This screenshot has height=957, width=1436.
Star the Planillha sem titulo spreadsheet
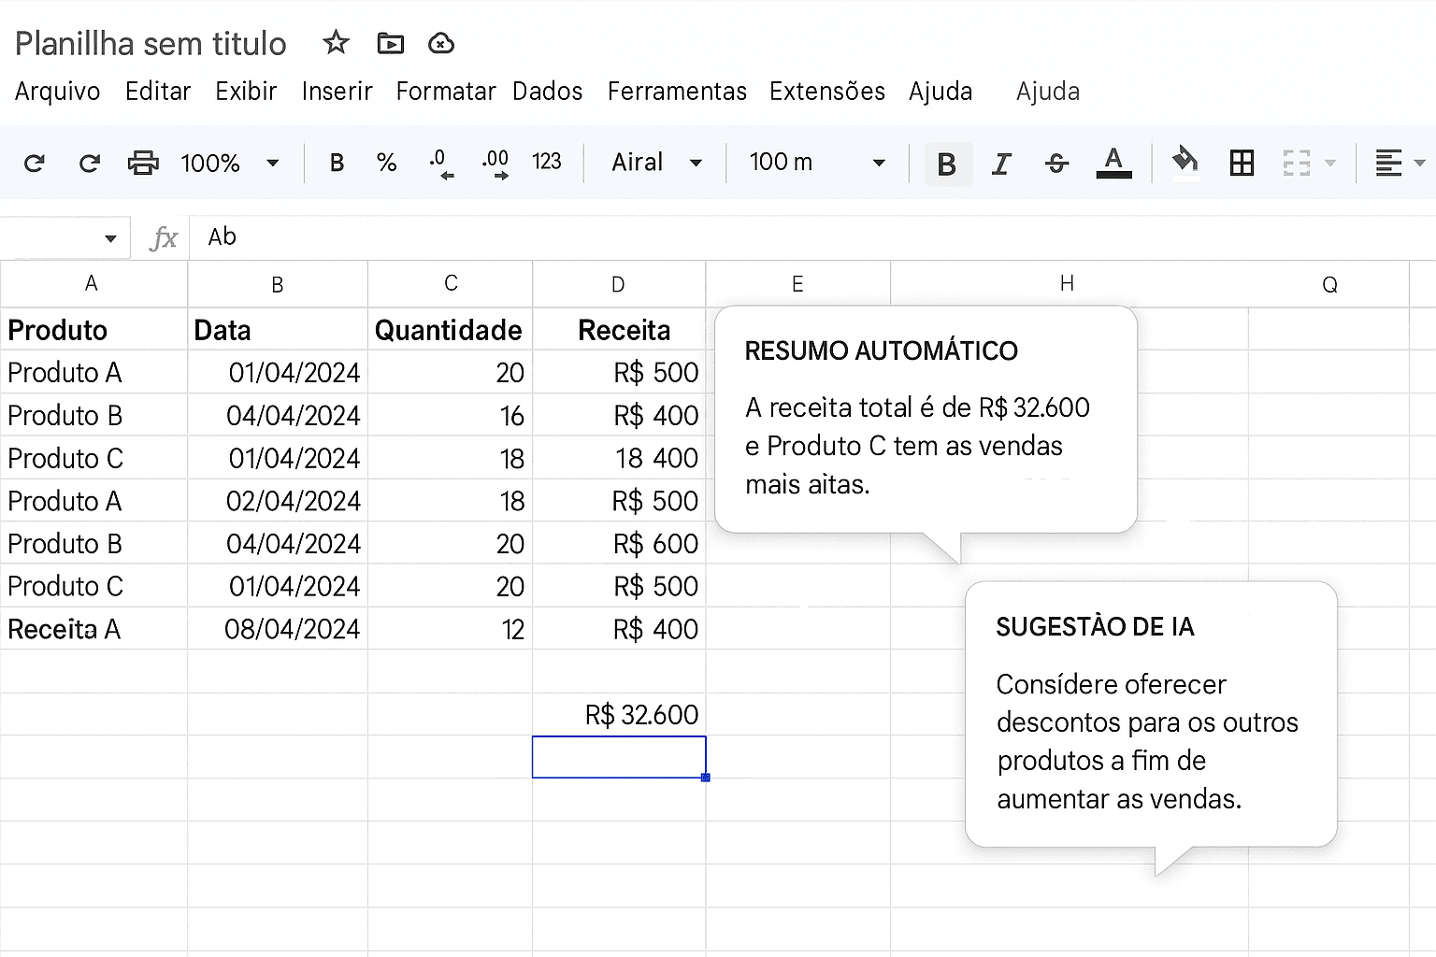tap(335, 43)
